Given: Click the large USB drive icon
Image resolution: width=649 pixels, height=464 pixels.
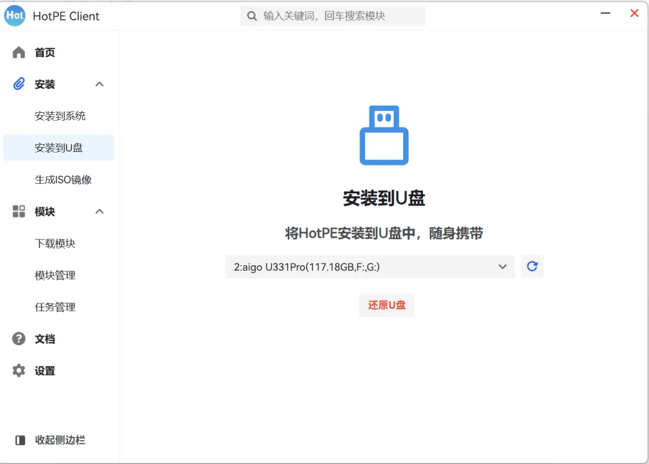Looking at the screenshot, I should pyautogui.click(x=384, y=135).
